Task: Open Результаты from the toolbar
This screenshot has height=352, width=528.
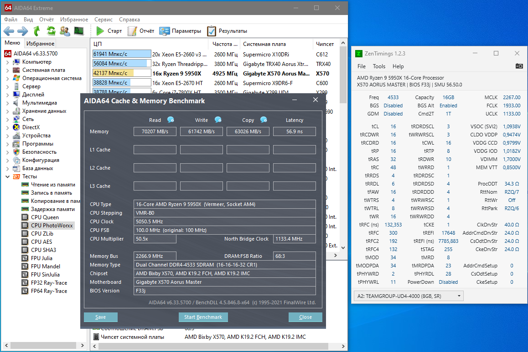Action: point(228,31)
